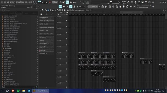167x93 pixels.
Task: Click the Record button
Action: 50,2
